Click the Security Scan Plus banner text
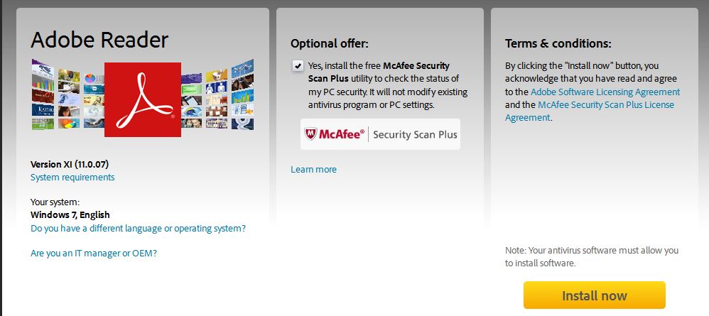 (x=415, y=134)
